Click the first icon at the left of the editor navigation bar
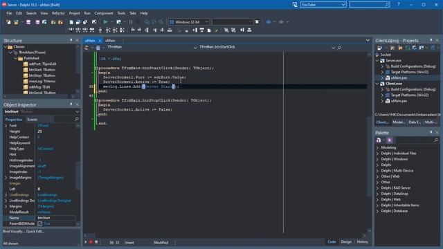Viewport: 443px width, 249px height. pos(87,48)
